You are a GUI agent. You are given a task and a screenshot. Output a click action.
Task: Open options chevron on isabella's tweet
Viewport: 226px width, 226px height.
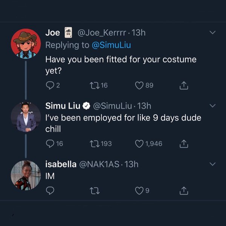coord(212,164)
